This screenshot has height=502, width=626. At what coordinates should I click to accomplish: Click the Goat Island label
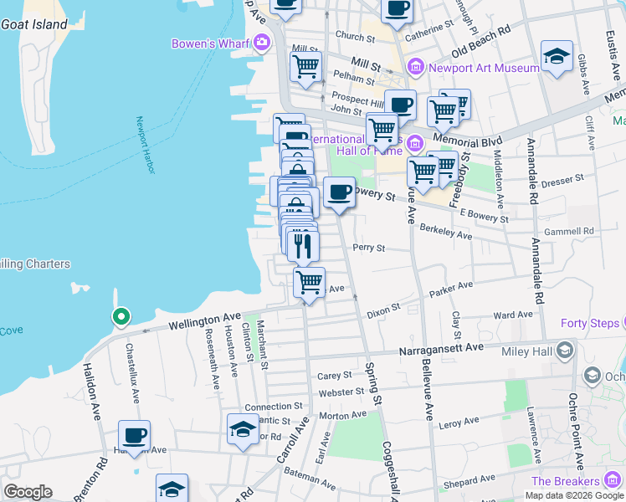tap(34, 24)
